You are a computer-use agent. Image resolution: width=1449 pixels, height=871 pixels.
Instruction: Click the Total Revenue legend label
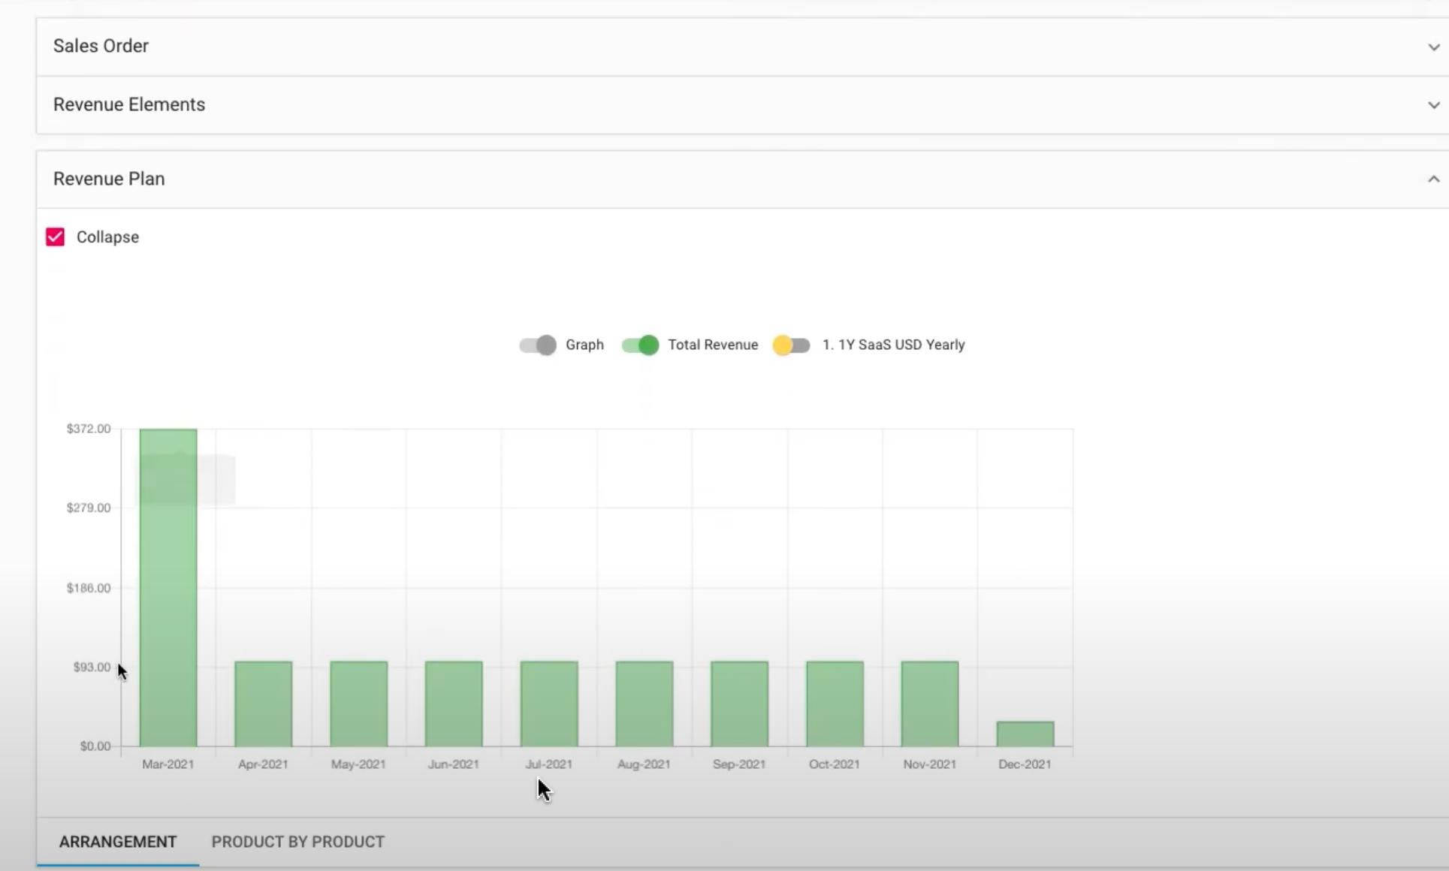pos(713,345)
